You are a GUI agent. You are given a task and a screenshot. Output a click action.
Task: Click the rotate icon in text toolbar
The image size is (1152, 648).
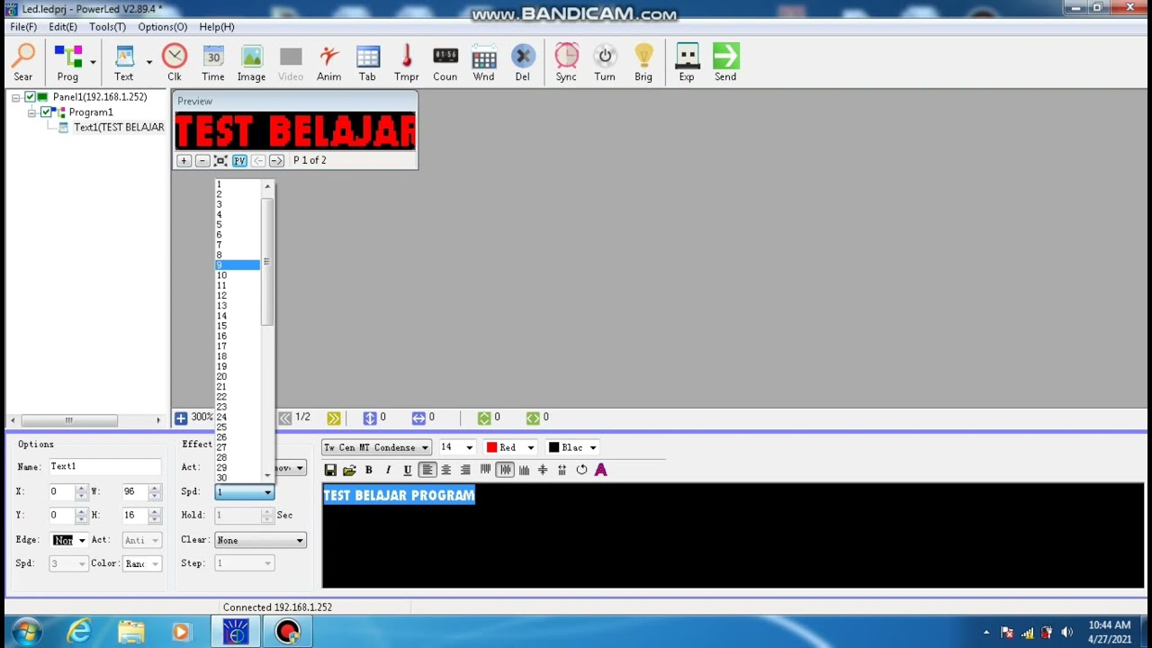point(581,470)
